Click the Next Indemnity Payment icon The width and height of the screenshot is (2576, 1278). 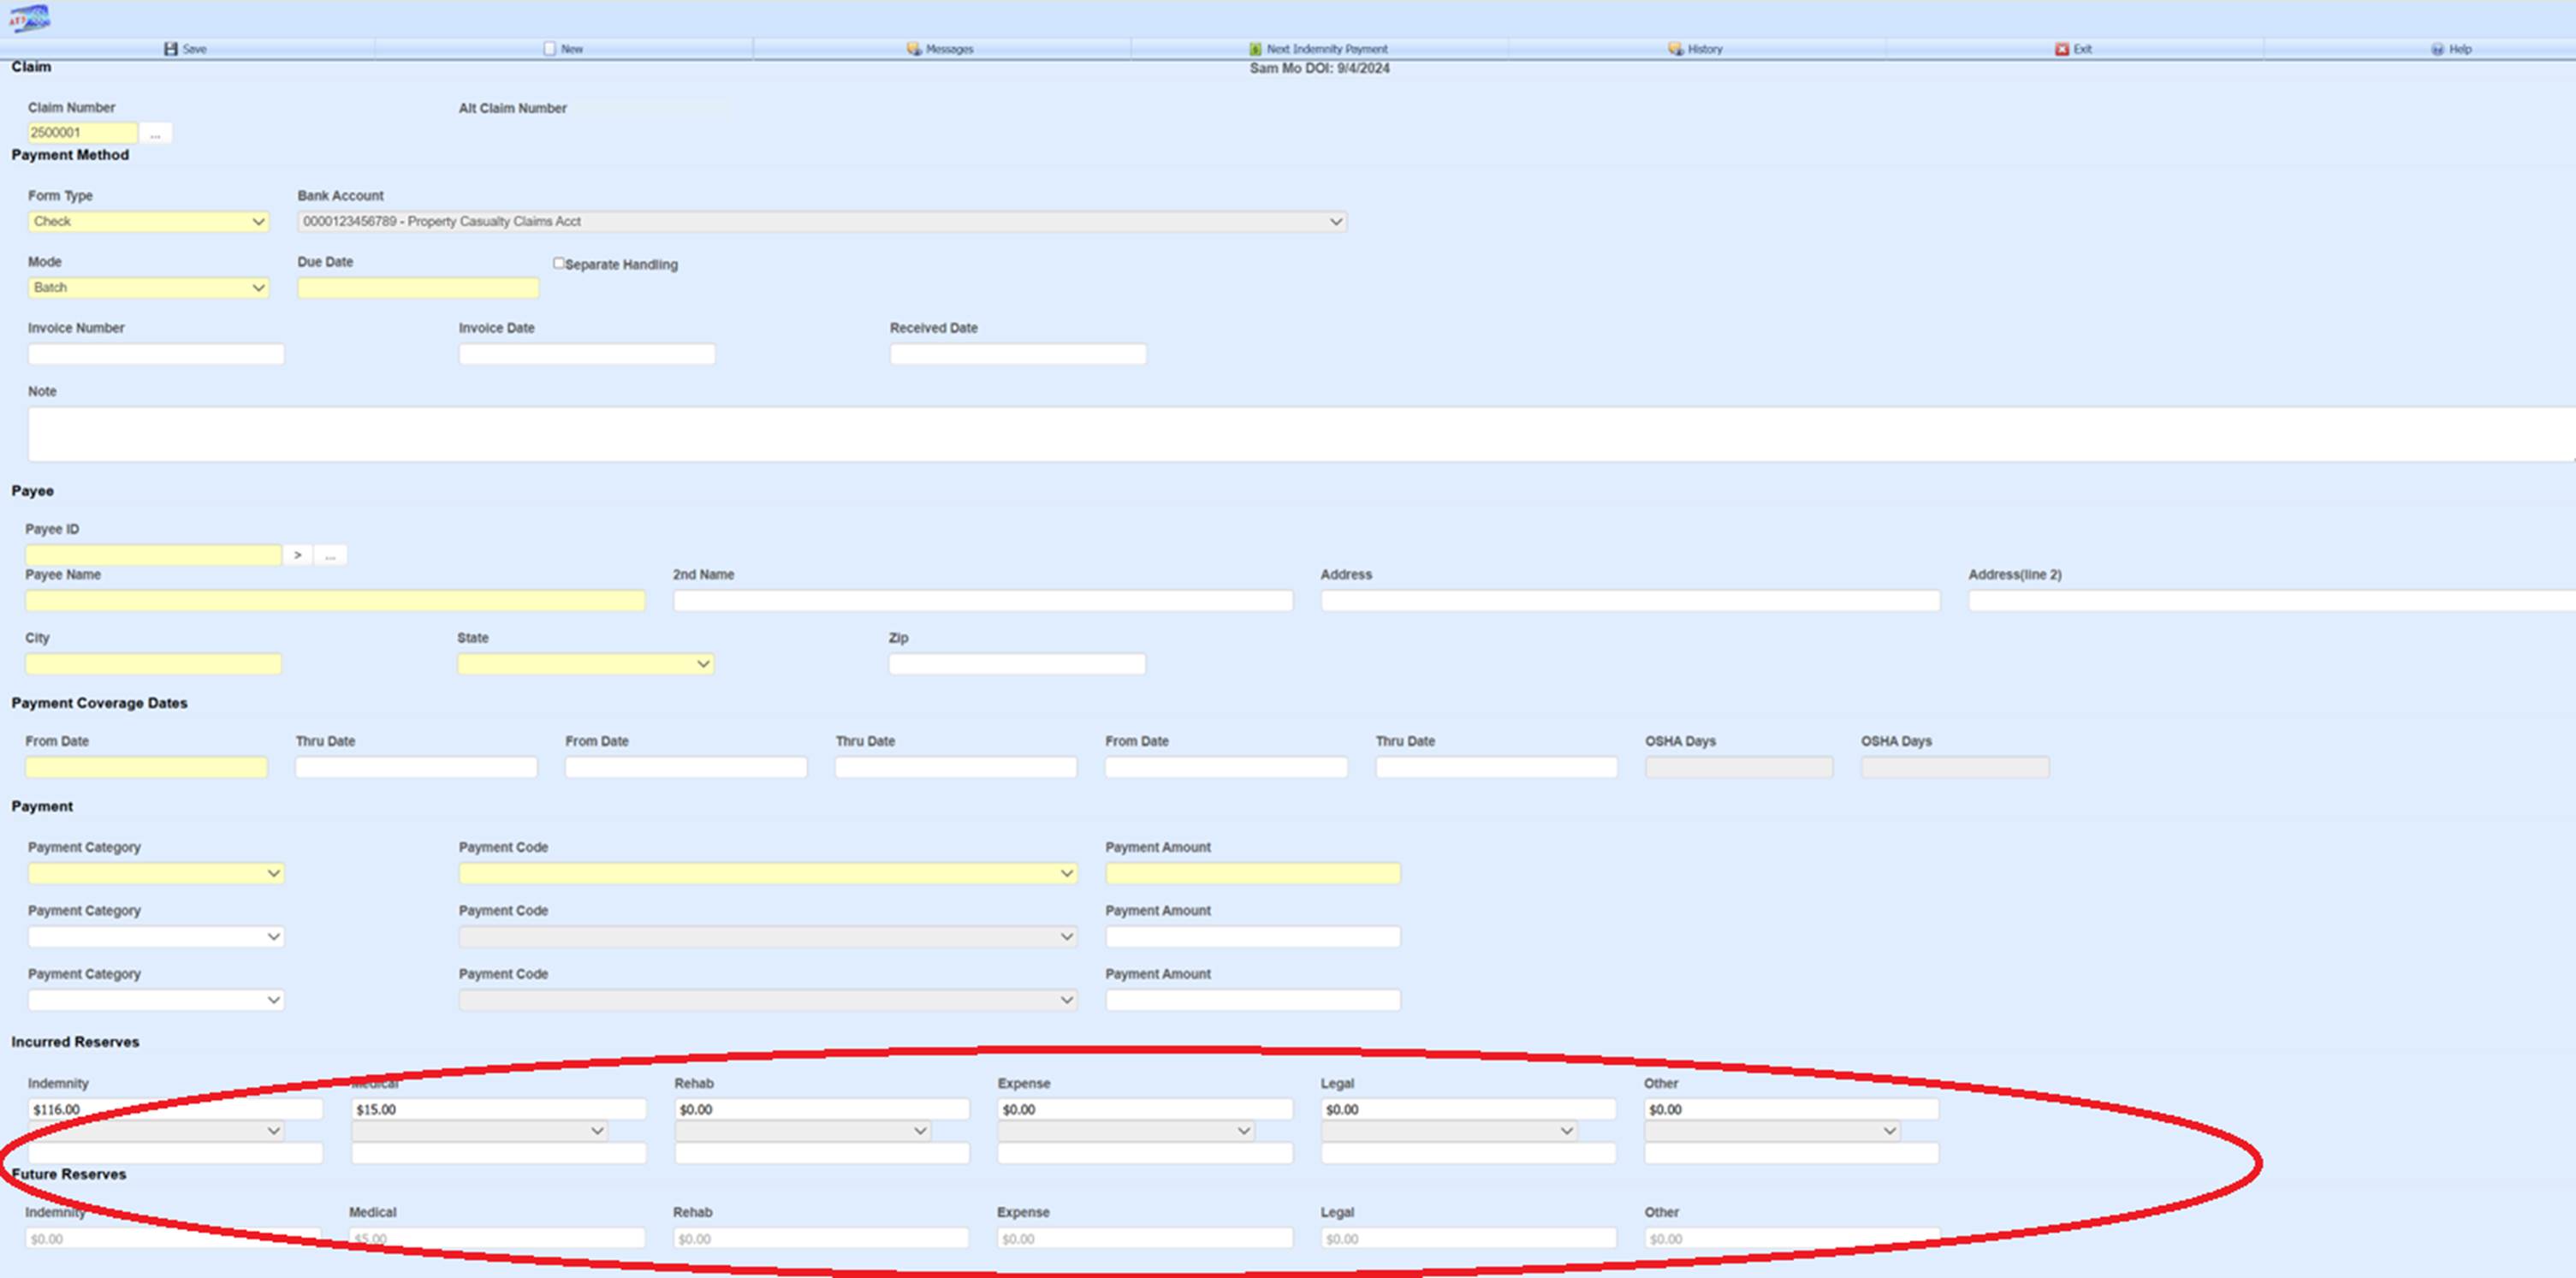pyautogui.click(x=1255, y=49)
